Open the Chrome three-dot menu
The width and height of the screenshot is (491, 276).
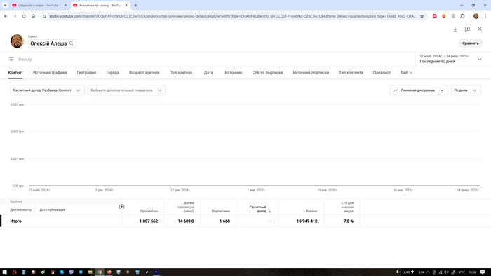485,16
